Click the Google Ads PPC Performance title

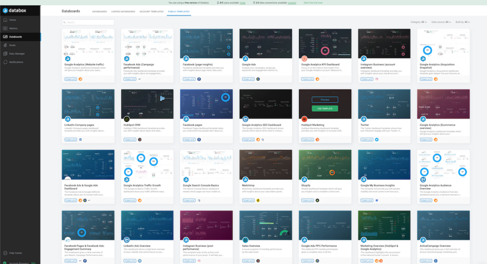click(319, 245)
